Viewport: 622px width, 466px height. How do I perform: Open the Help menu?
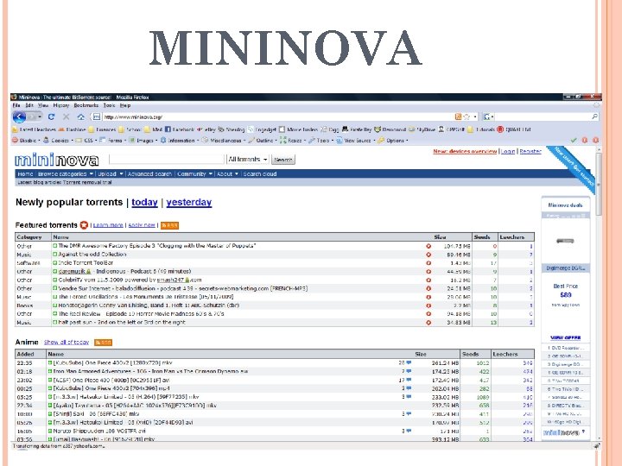click(125, 105)
